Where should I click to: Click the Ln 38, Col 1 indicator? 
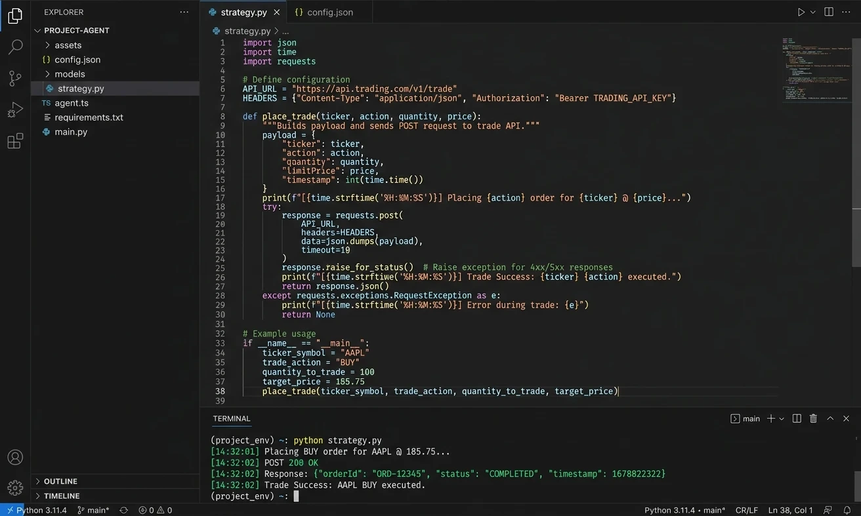pyautogui.click(x=791, y=510)
